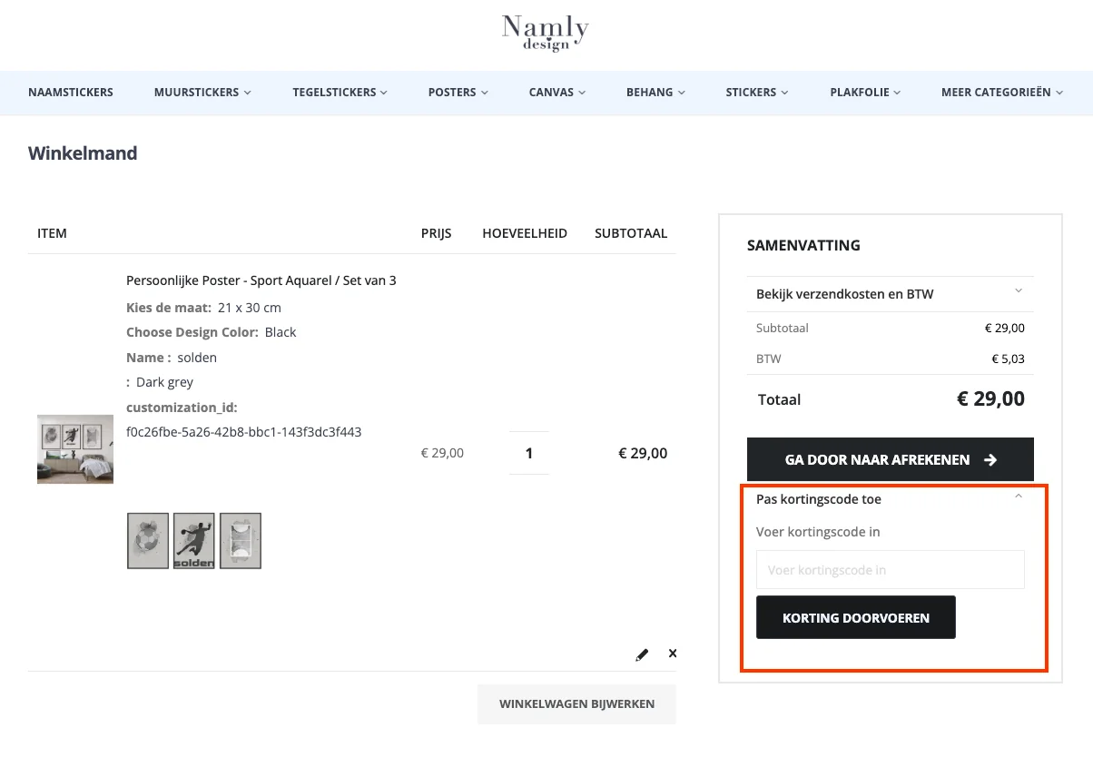Focus the kortingscode input field

[890, 570]
